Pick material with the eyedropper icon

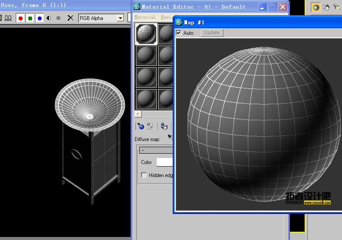click(x=170, y=137)
